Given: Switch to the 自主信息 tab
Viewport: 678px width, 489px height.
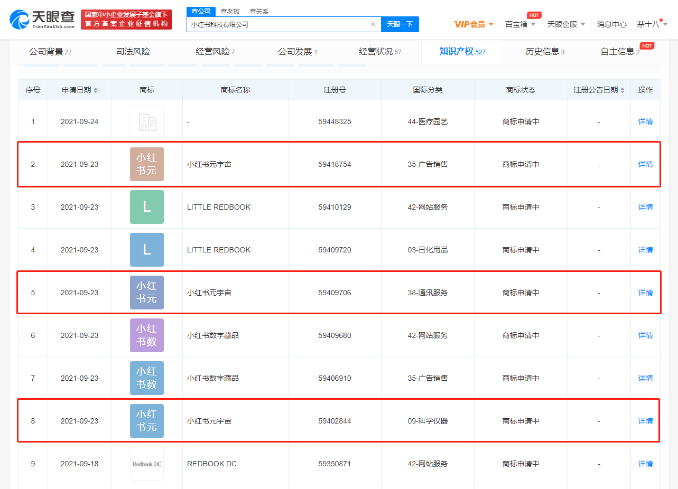Looking at the screenshot, I should point(620,52).
